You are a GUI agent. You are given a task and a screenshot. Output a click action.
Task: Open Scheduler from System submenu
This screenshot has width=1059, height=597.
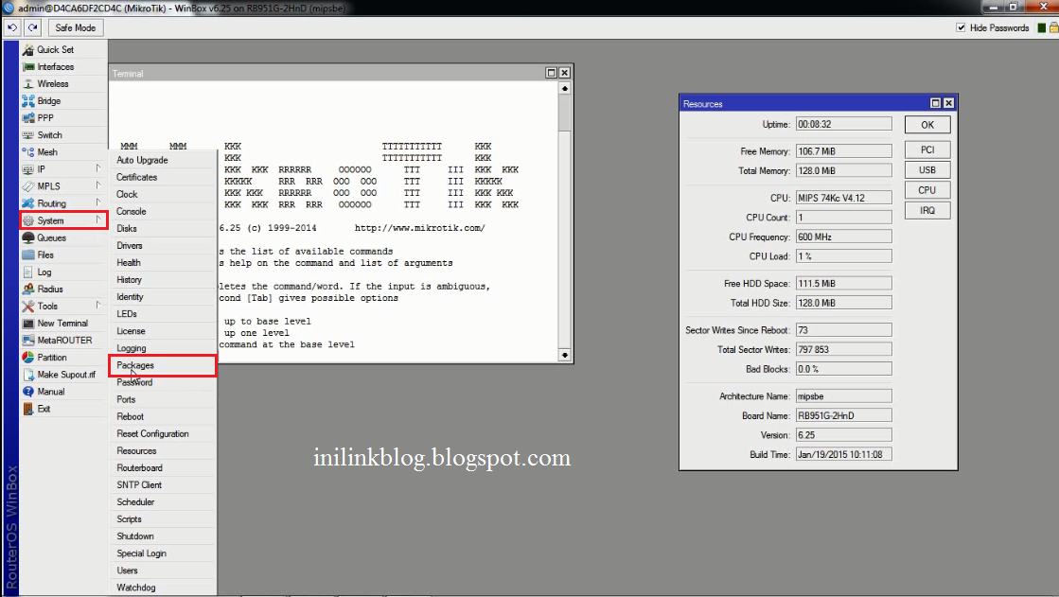162,502
